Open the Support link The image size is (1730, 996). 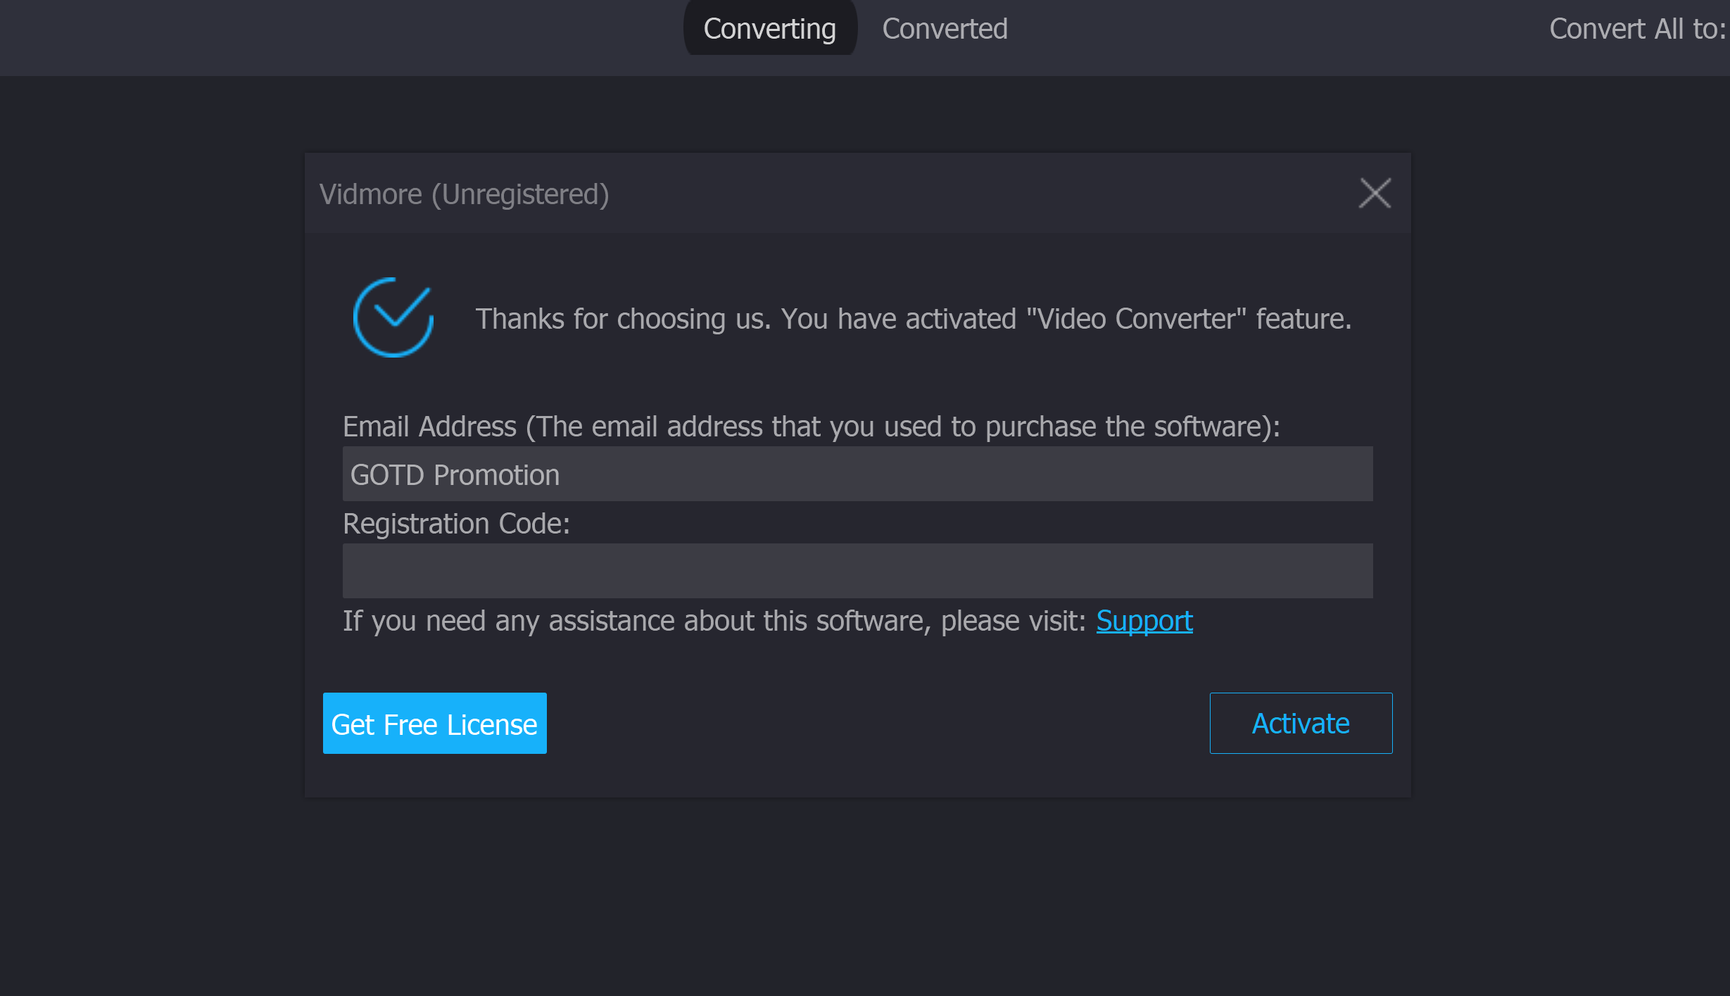point(1144,621)
